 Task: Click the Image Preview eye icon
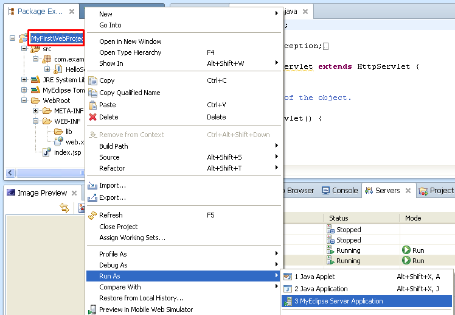(x=11, y=193)
